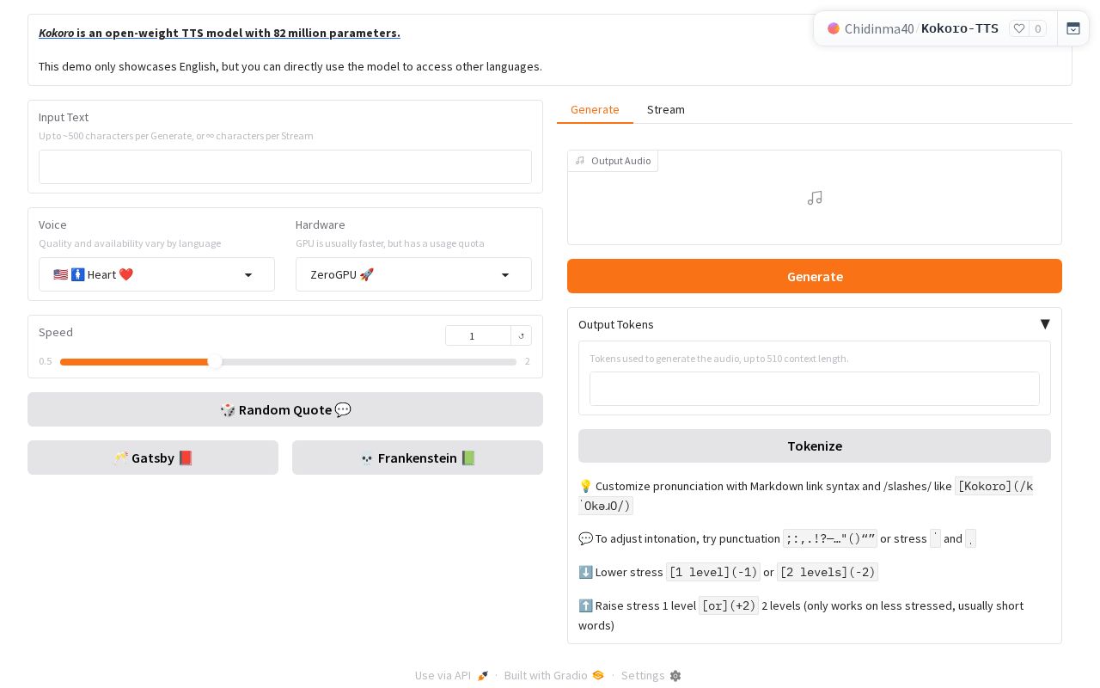Open the Built with Gradio link
The width and height of the screenshot is (1100, 688).
pyautogui.click(x=554, y=675)
